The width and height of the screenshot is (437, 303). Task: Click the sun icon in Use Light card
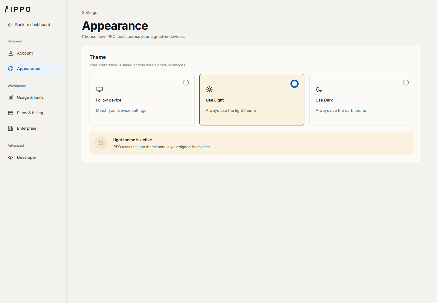(209, 89)
